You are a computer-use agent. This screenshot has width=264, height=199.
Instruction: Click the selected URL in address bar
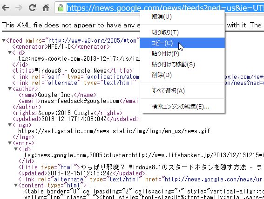165,8
